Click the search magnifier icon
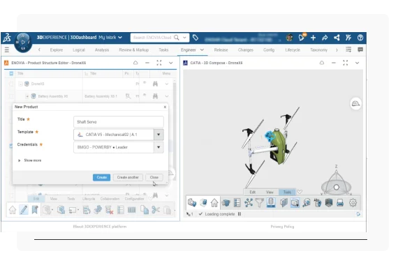This screenshot has width=398, height=265. tap(176, 38)
